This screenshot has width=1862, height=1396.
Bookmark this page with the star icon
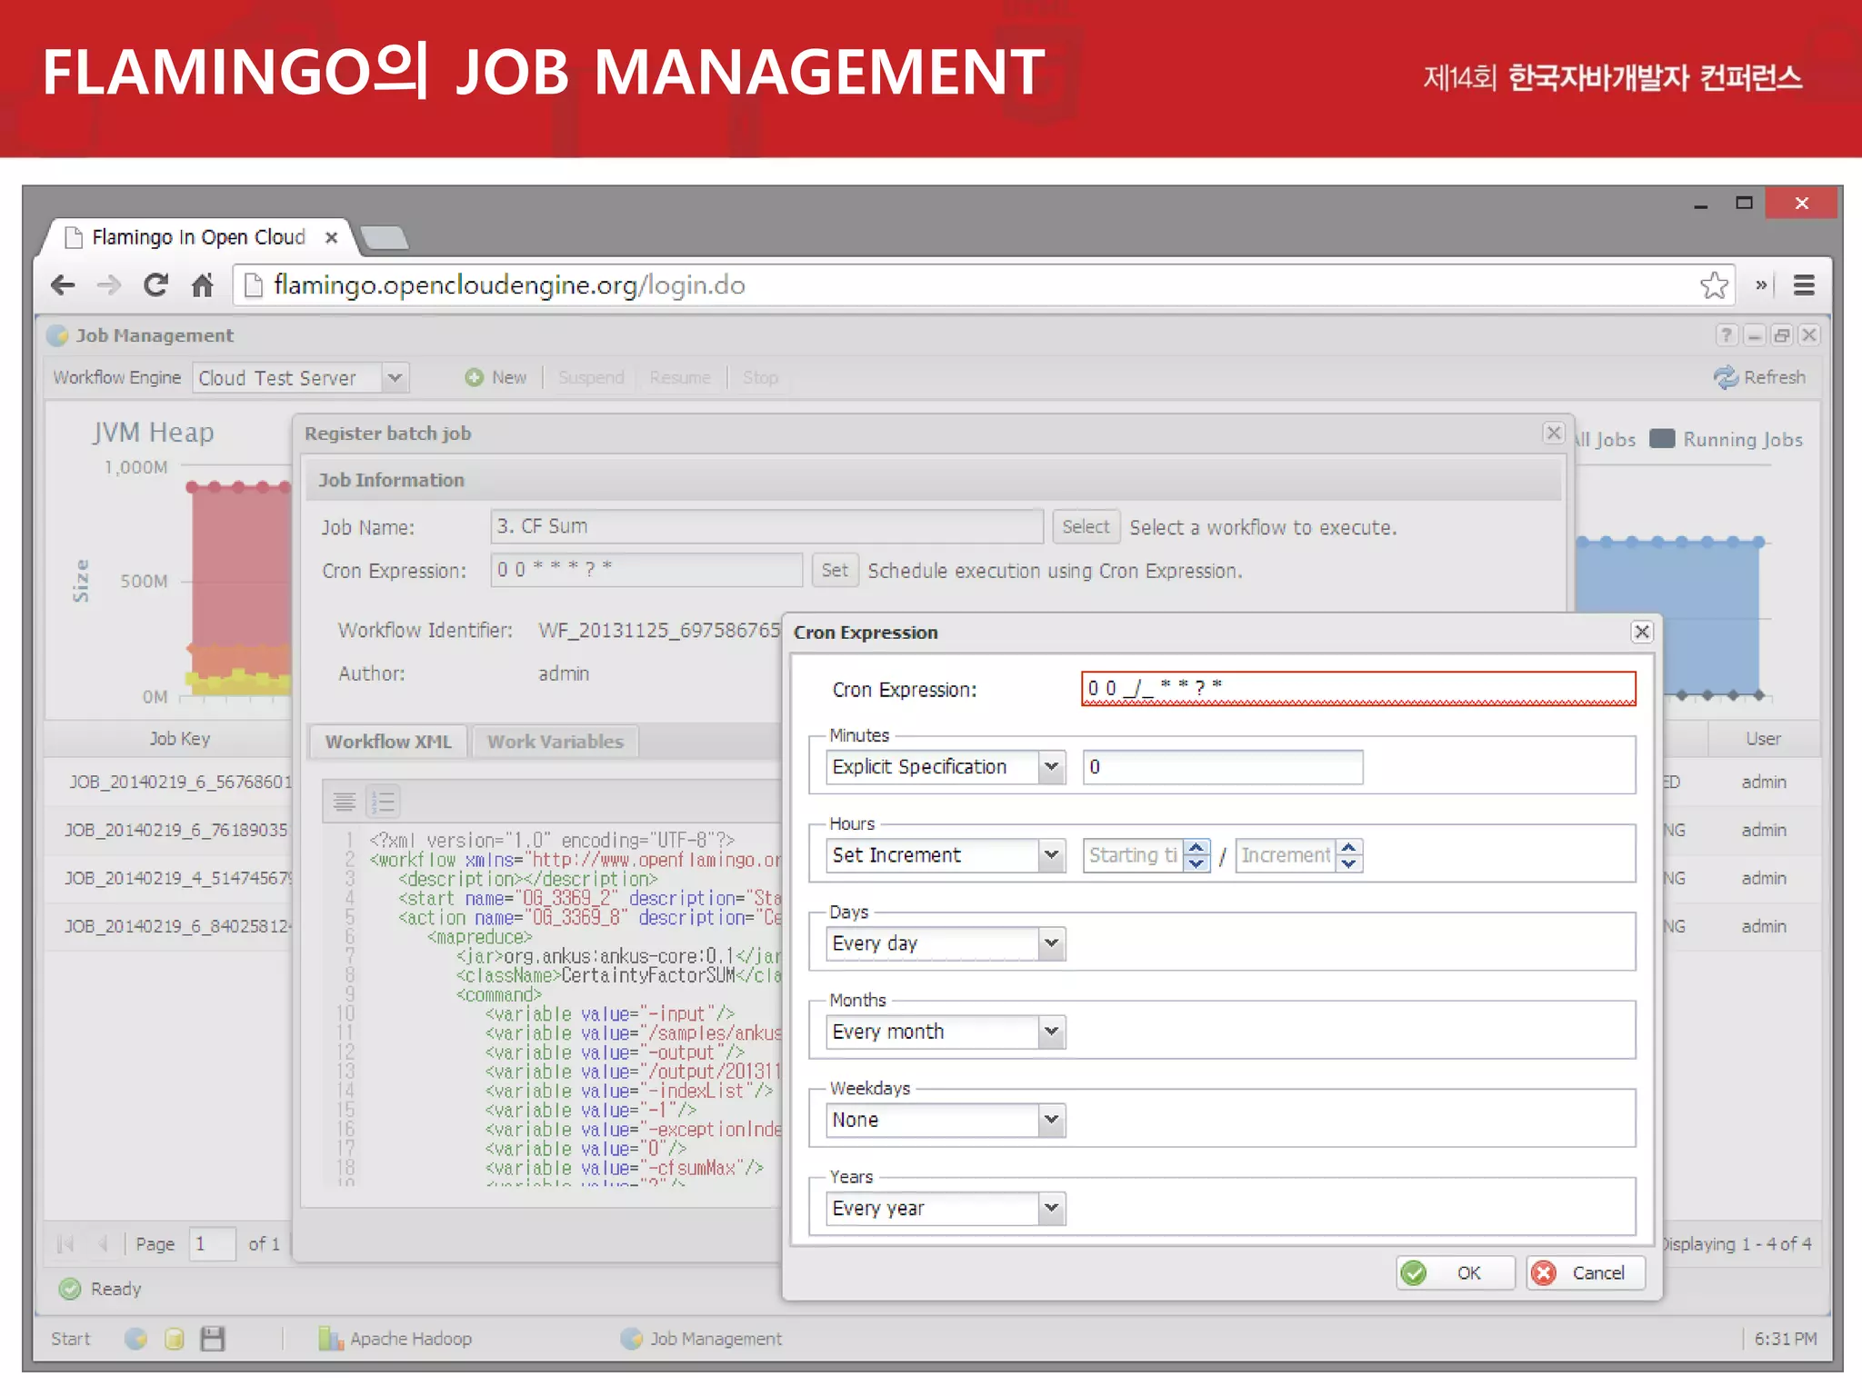[x=1714, y=285]
